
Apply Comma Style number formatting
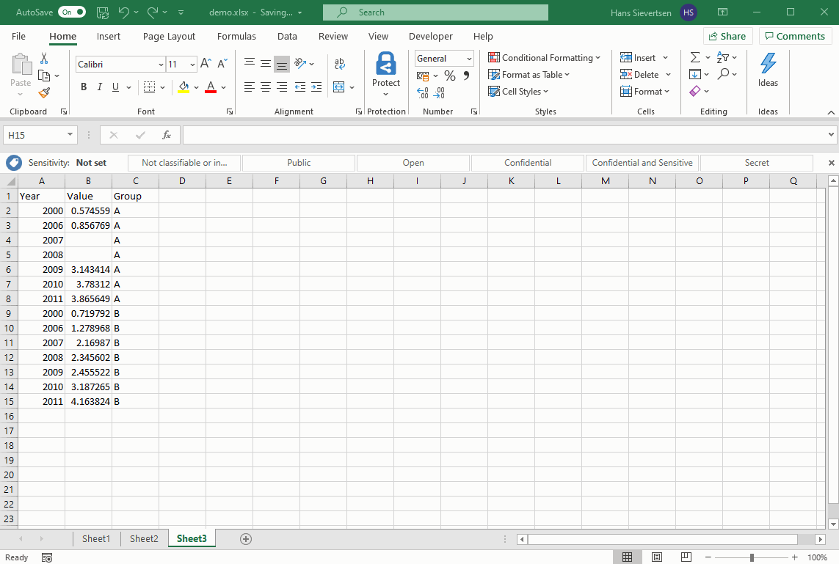point(465,75)
